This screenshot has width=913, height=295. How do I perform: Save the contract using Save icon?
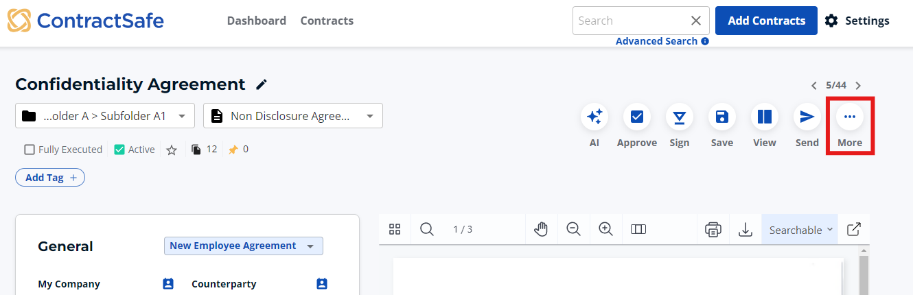tap(722, 117)
